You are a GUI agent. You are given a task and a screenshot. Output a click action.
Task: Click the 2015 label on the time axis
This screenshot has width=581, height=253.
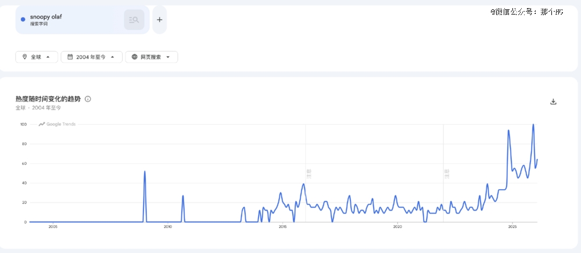(x=282, y=227)
